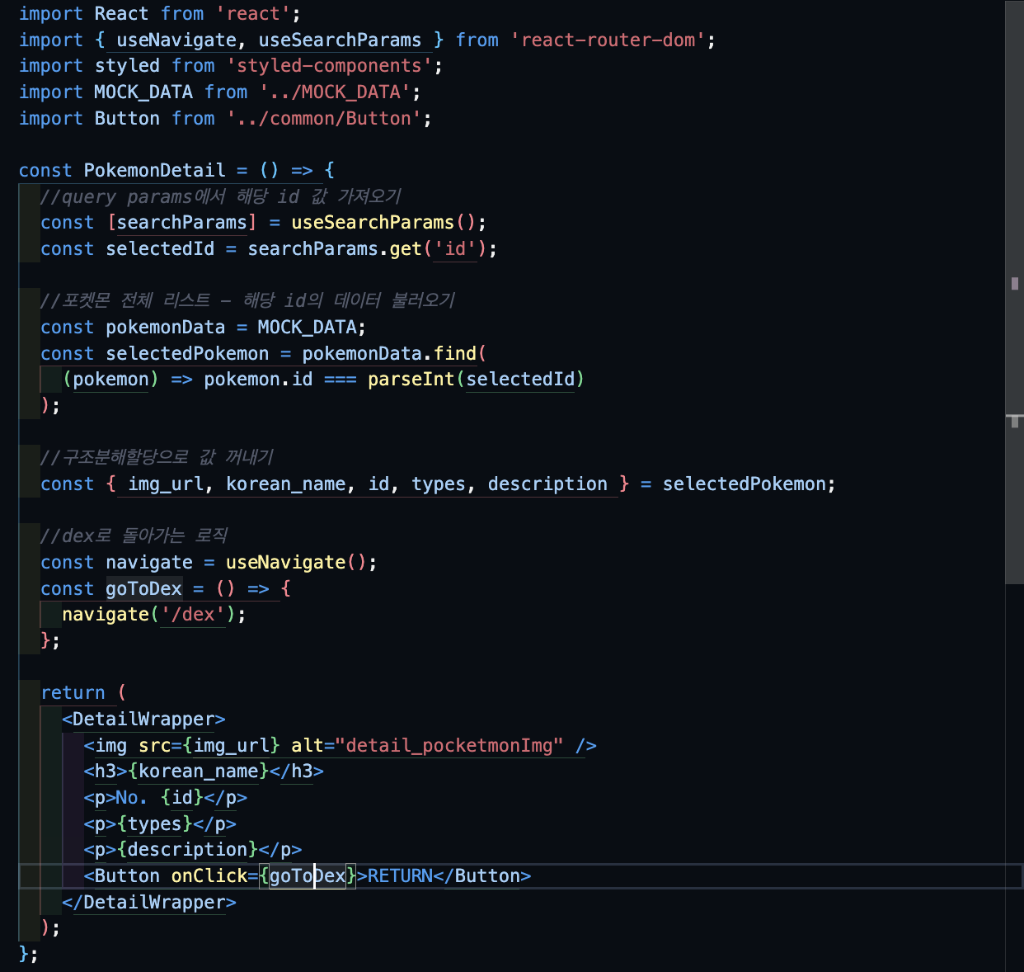Click searchParams.get('id') call
1024x972 pixels.
(x=367, y=249)
